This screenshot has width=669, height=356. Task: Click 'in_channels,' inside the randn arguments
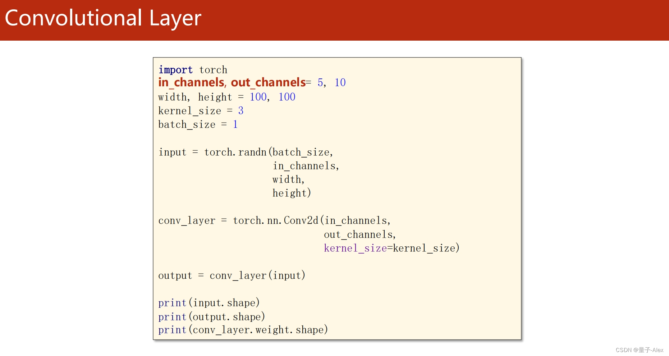(306, 166)
